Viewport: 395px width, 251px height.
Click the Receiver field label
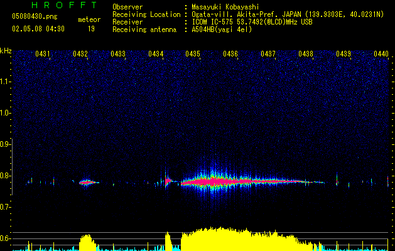click(x=127, y=22)
